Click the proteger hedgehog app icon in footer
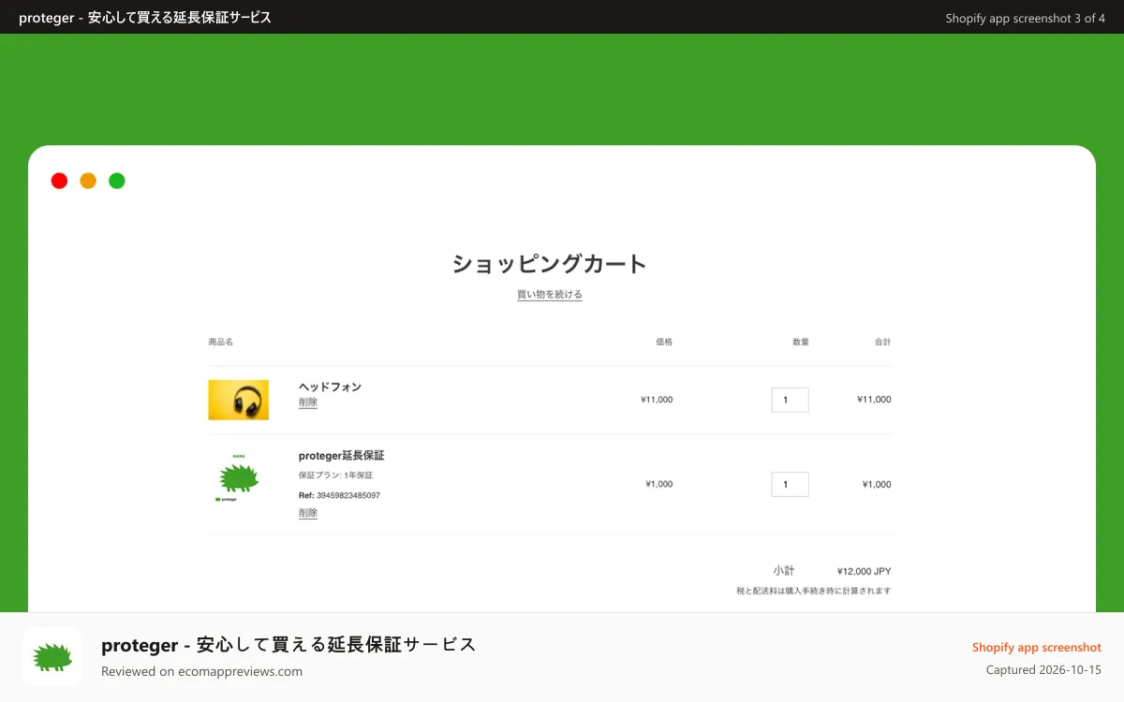This screenshot has height=702, width=1124. (x=52, y=657)
